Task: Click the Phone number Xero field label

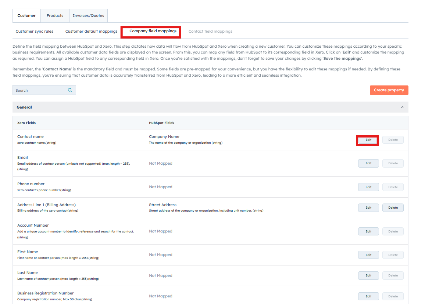Action: 31,184
